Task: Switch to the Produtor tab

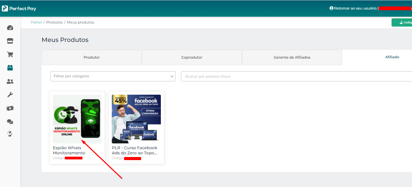Action: (x=92, y=57)
